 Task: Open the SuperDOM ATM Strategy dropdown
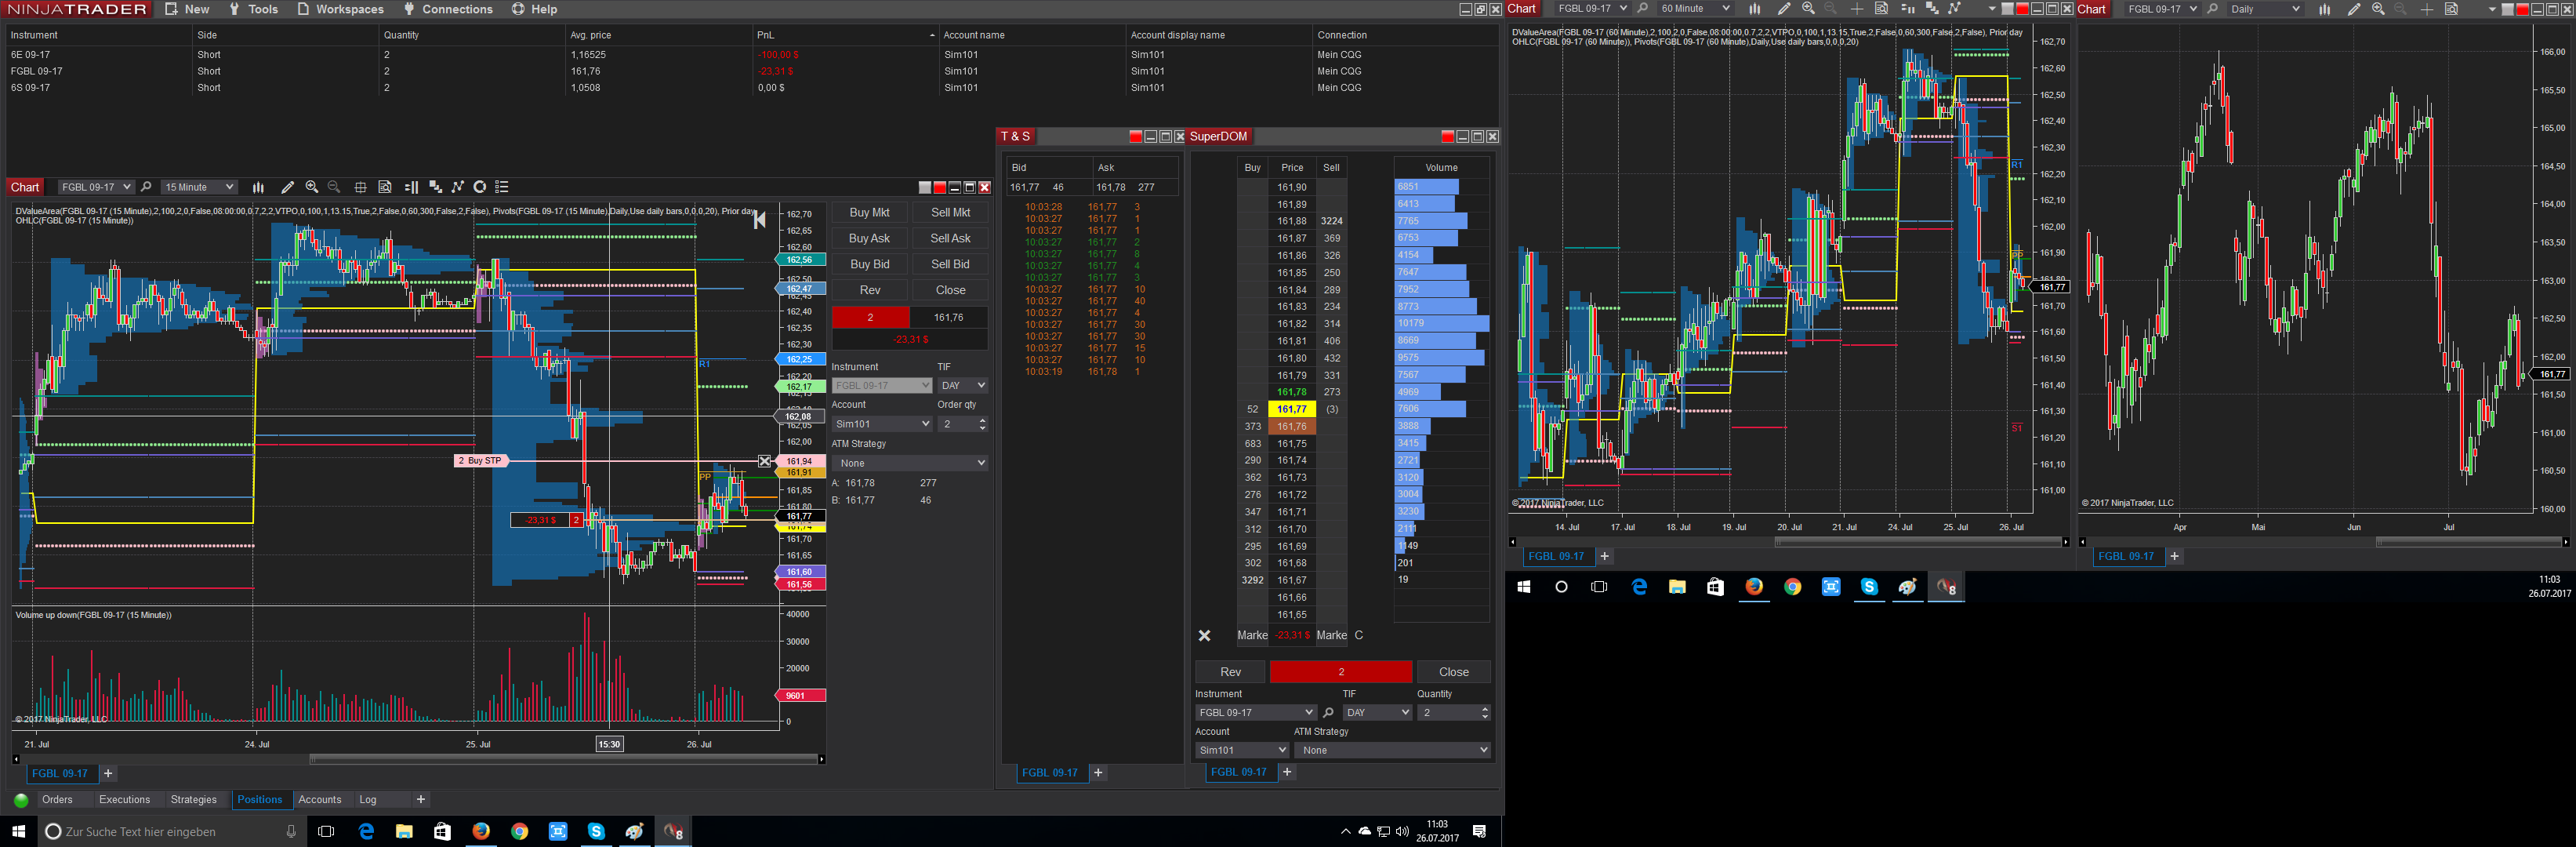[1392, 750]
